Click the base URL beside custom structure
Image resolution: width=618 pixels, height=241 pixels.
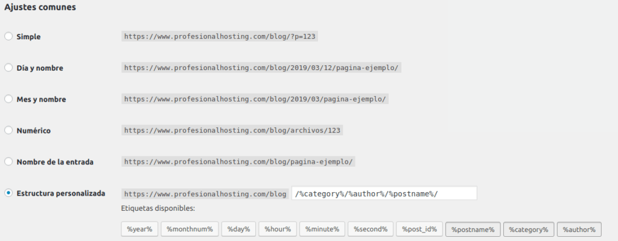point(205,194)
